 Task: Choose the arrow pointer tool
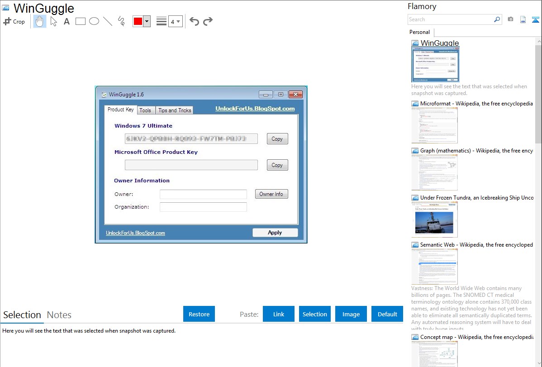[53, 21]
